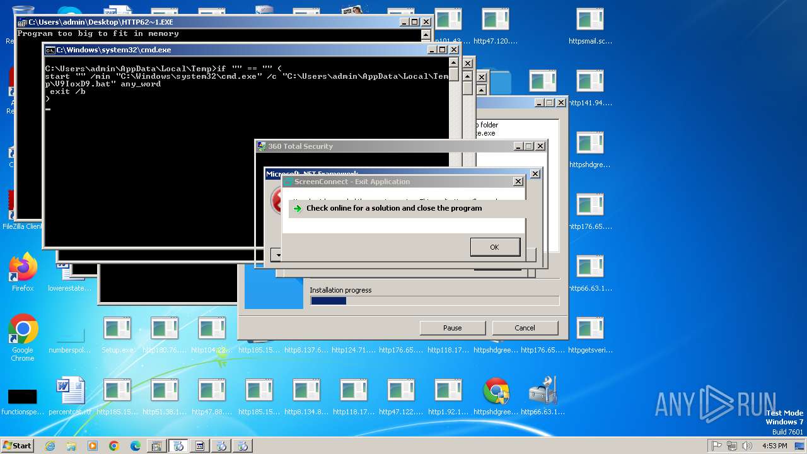Minimize the 360 Total Security window
This screenshot has height=454, width=807.
(518, 146)
